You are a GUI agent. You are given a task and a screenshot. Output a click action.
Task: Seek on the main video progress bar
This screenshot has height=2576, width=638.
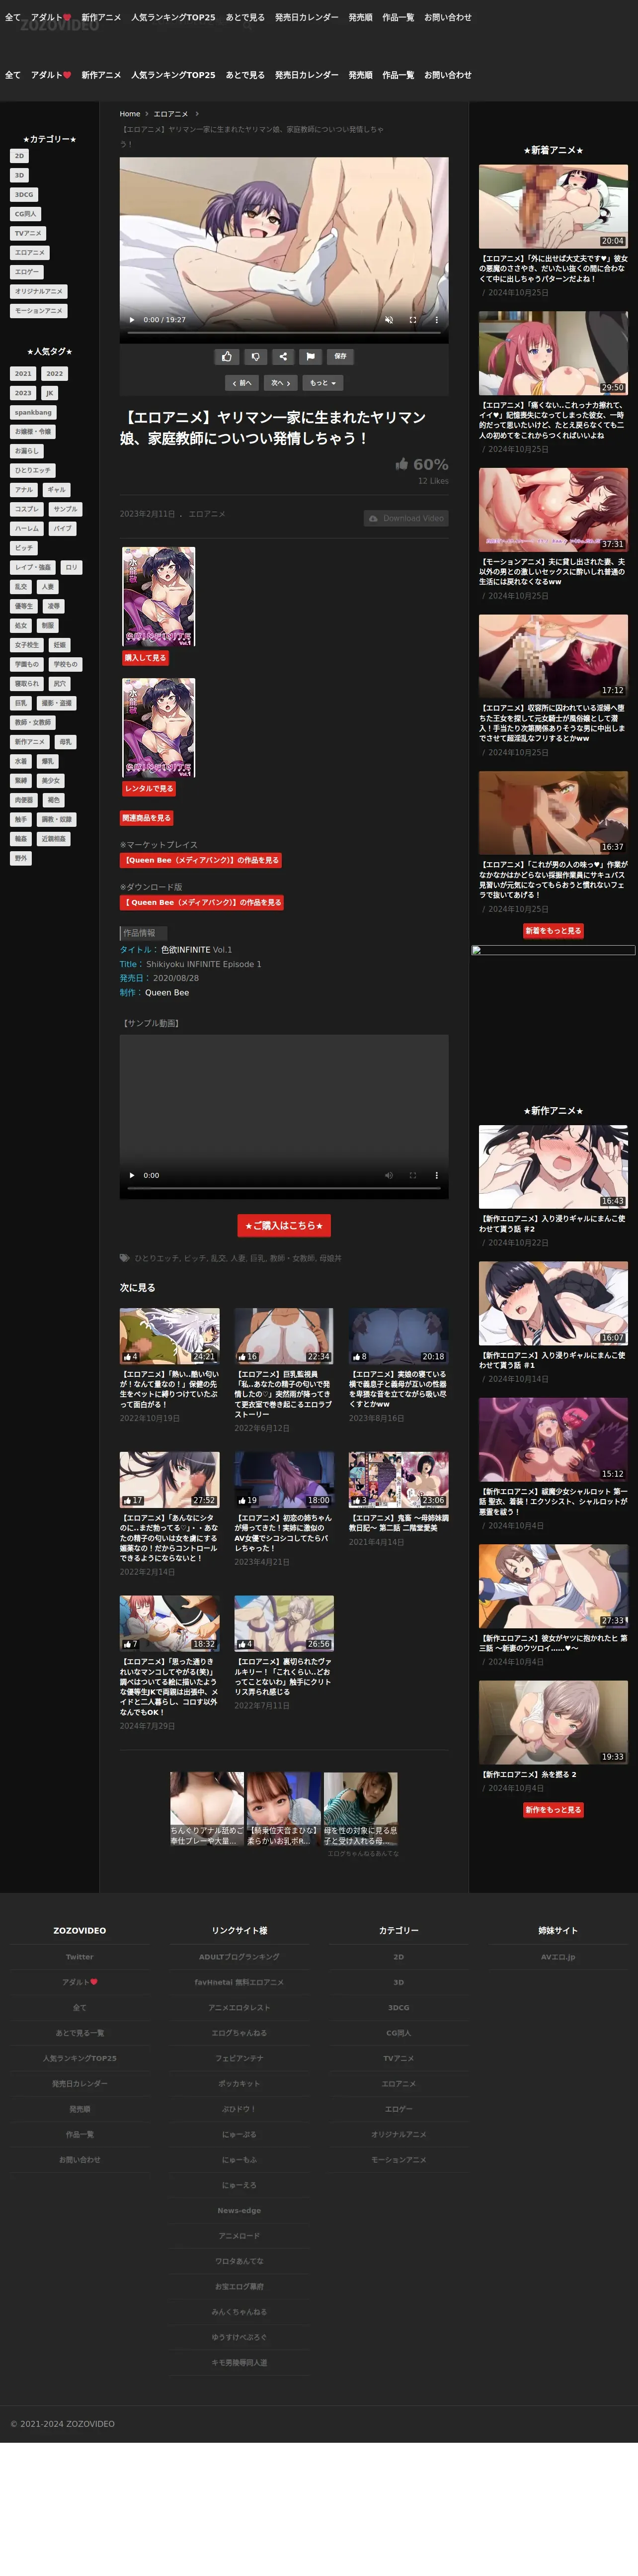(284, 333)
